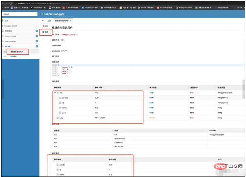Click the gender parameter icon in request table
This screenshot has height=177, width=246.
[x=60, y=98]
